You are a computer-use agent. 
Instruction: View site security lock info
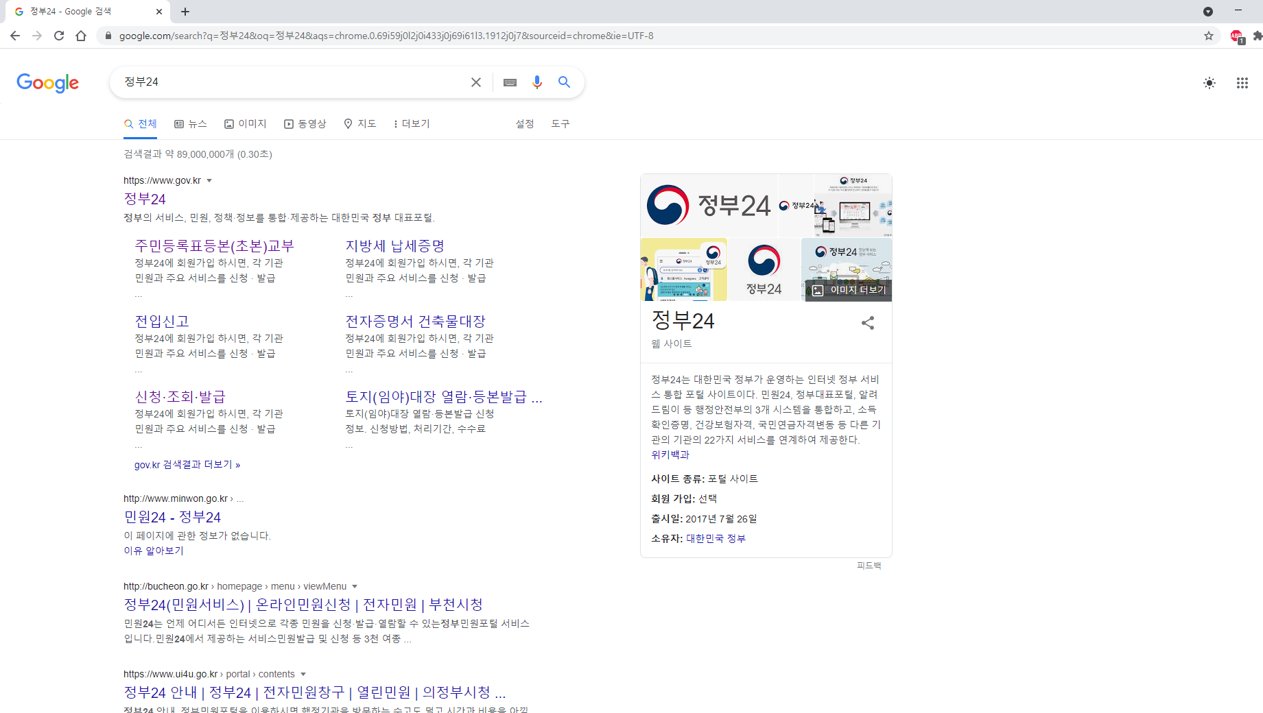click(x=108, y=36)
